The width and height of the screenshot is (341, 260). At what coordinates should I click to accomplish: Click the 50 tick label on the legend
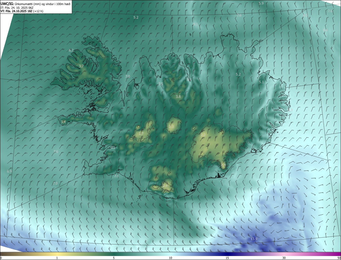pyautogui.click(x=339, y=258)
